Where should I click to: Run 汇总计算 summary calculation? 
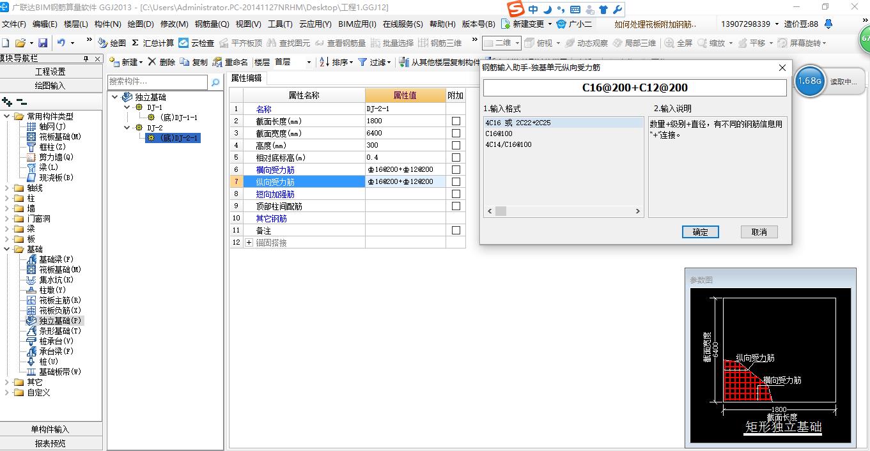152,43
